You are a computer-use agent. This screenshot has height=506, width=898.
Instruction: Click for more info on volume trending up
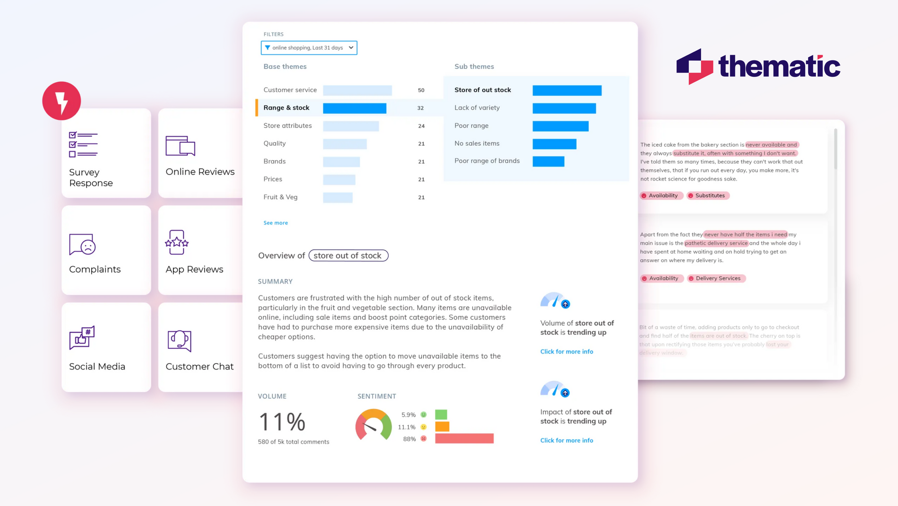(x=567, y=351)
